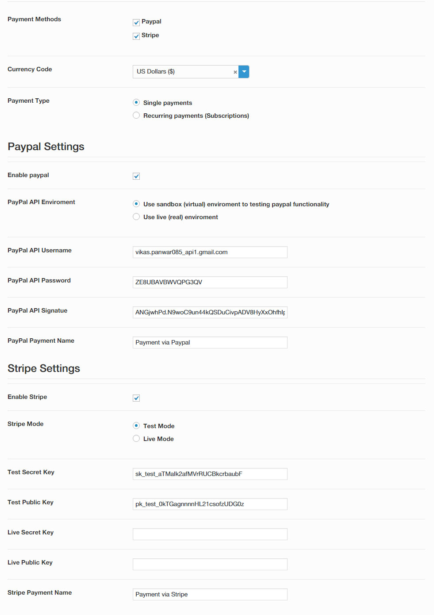The width and height of the screenshot is (434, 615).
Task: Select Stripe Test Mode
Action: click(x=136, y=425)
